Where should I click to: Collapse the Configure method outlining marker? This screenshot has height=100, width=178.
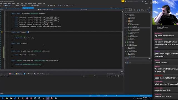tap(4, 13)
